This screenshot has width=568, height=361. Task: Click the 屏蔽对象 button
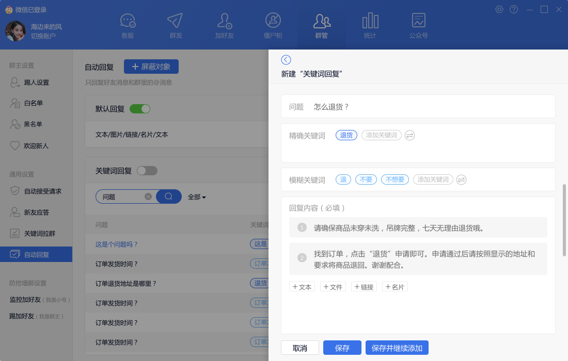click(x=151, y=67)
